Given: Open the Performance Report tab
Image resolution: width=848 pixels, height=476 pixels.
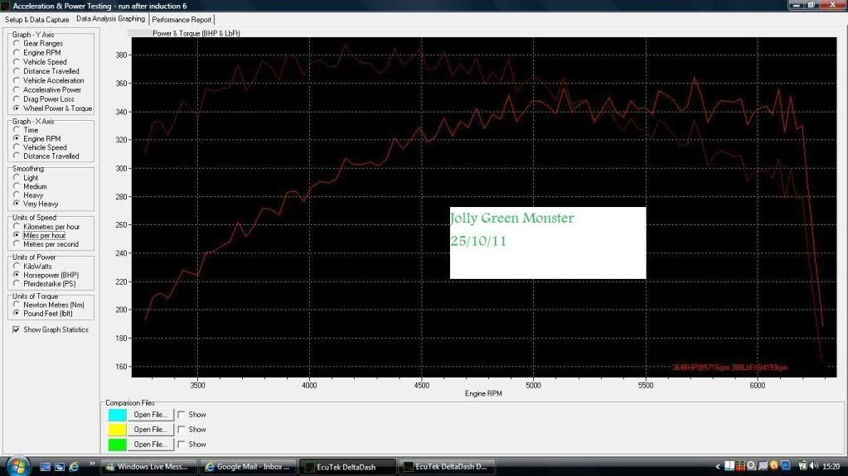Looking at the screenshot, I should coord(181,19).
